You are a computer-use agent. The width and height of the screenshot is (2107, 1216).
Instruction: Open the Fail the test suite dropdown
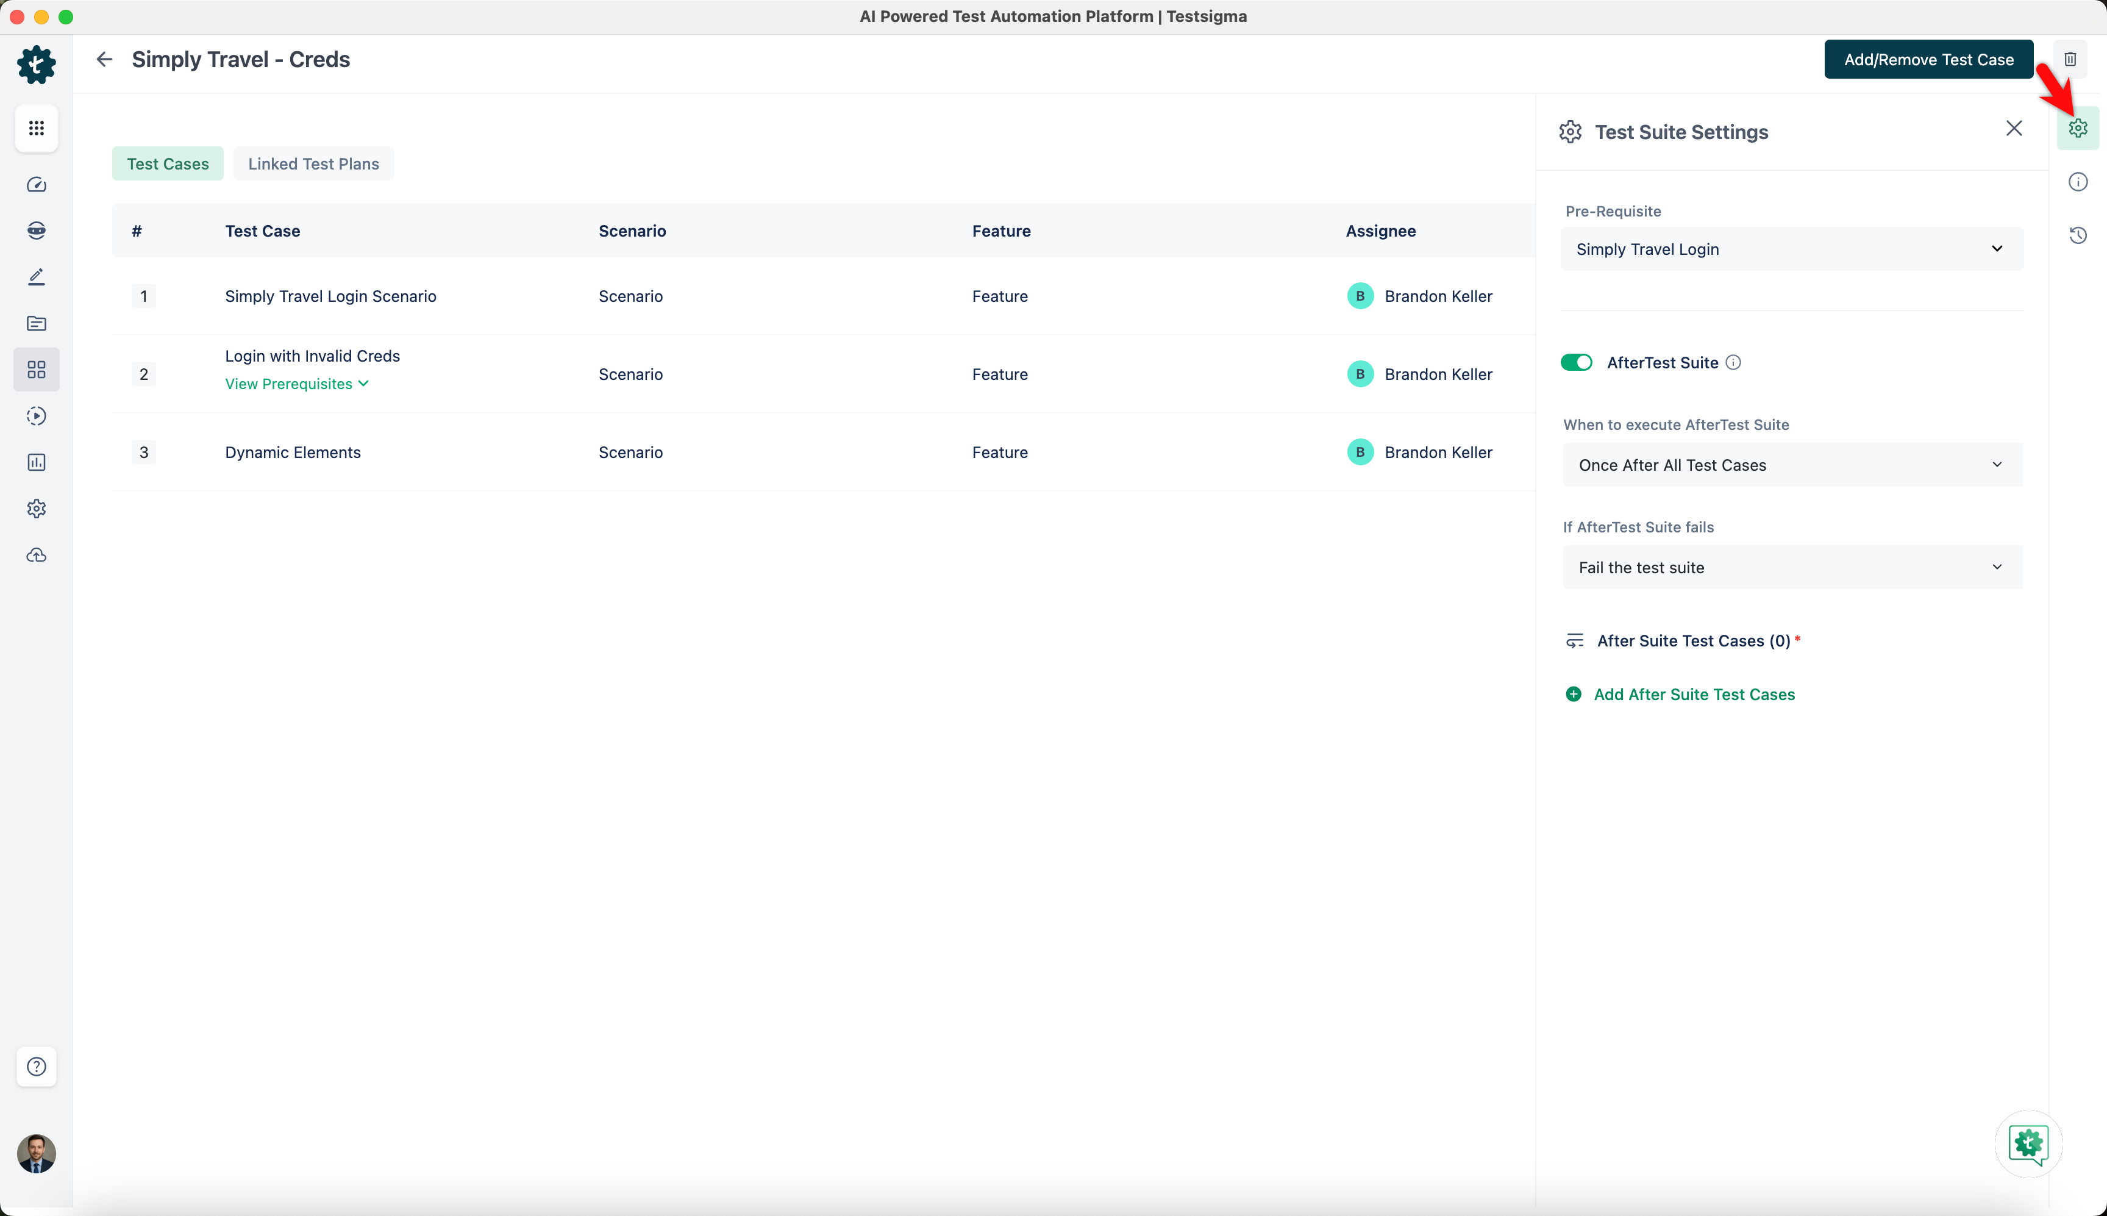1791,567
